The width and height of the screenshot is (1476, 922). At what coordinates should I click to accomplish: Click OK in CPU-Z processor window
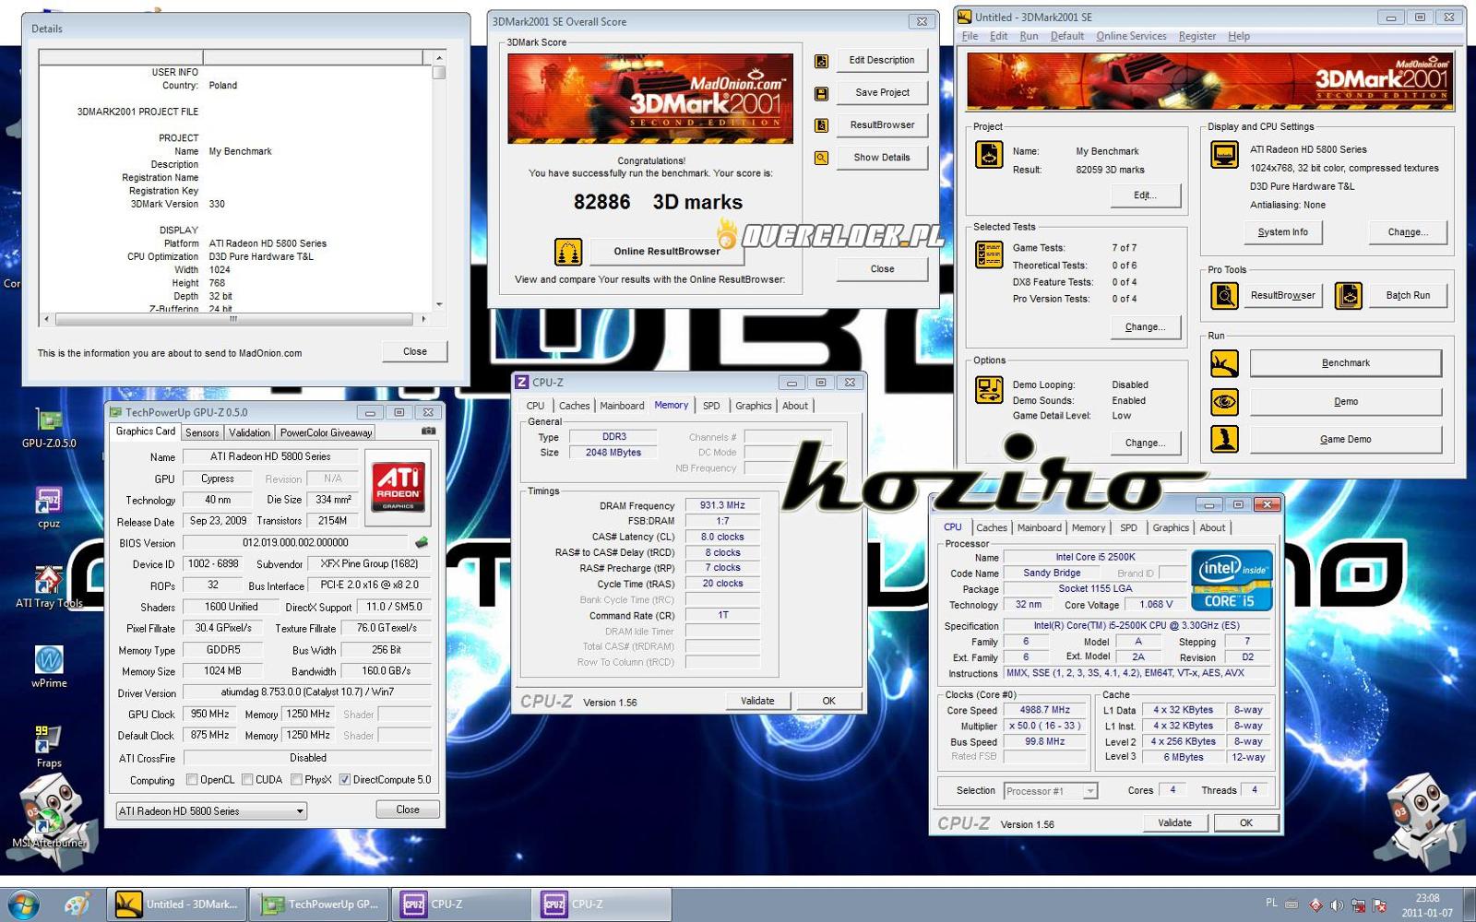click(1246, 823)
